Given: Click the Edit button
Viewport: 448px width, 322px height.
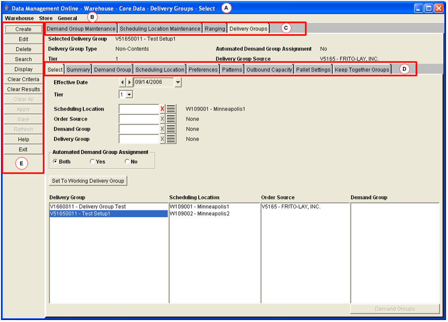Looking at the screenshot, I should tap(23, 39).
